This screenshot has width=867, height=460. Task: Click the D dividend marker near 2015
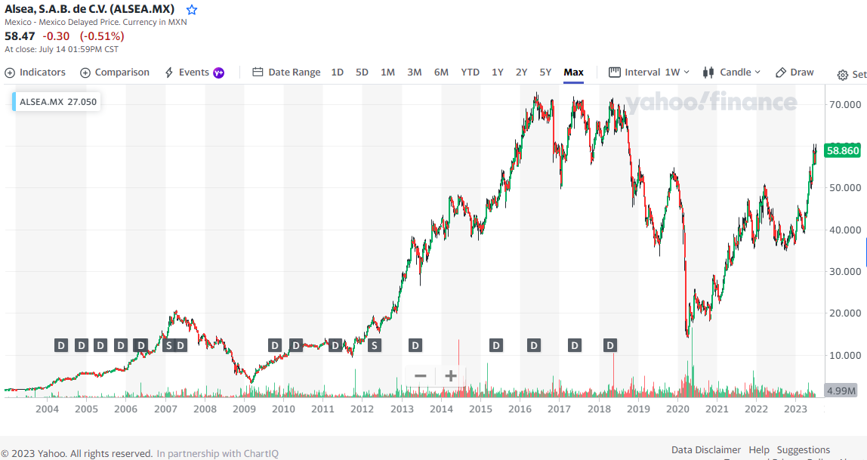pyautogui.click(x=496, y=345)
